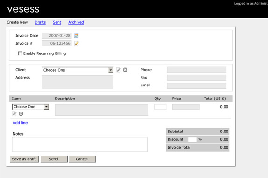Select the Create New tab
268x178 pixels.
[17, 22]
